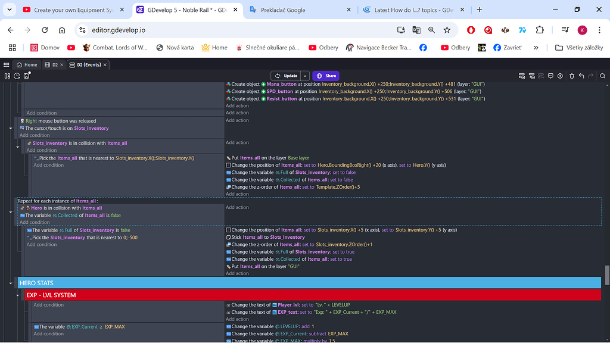Collapse the Repeat for each Items_all event
Screen dimensions: 610x343
point(10,211)
